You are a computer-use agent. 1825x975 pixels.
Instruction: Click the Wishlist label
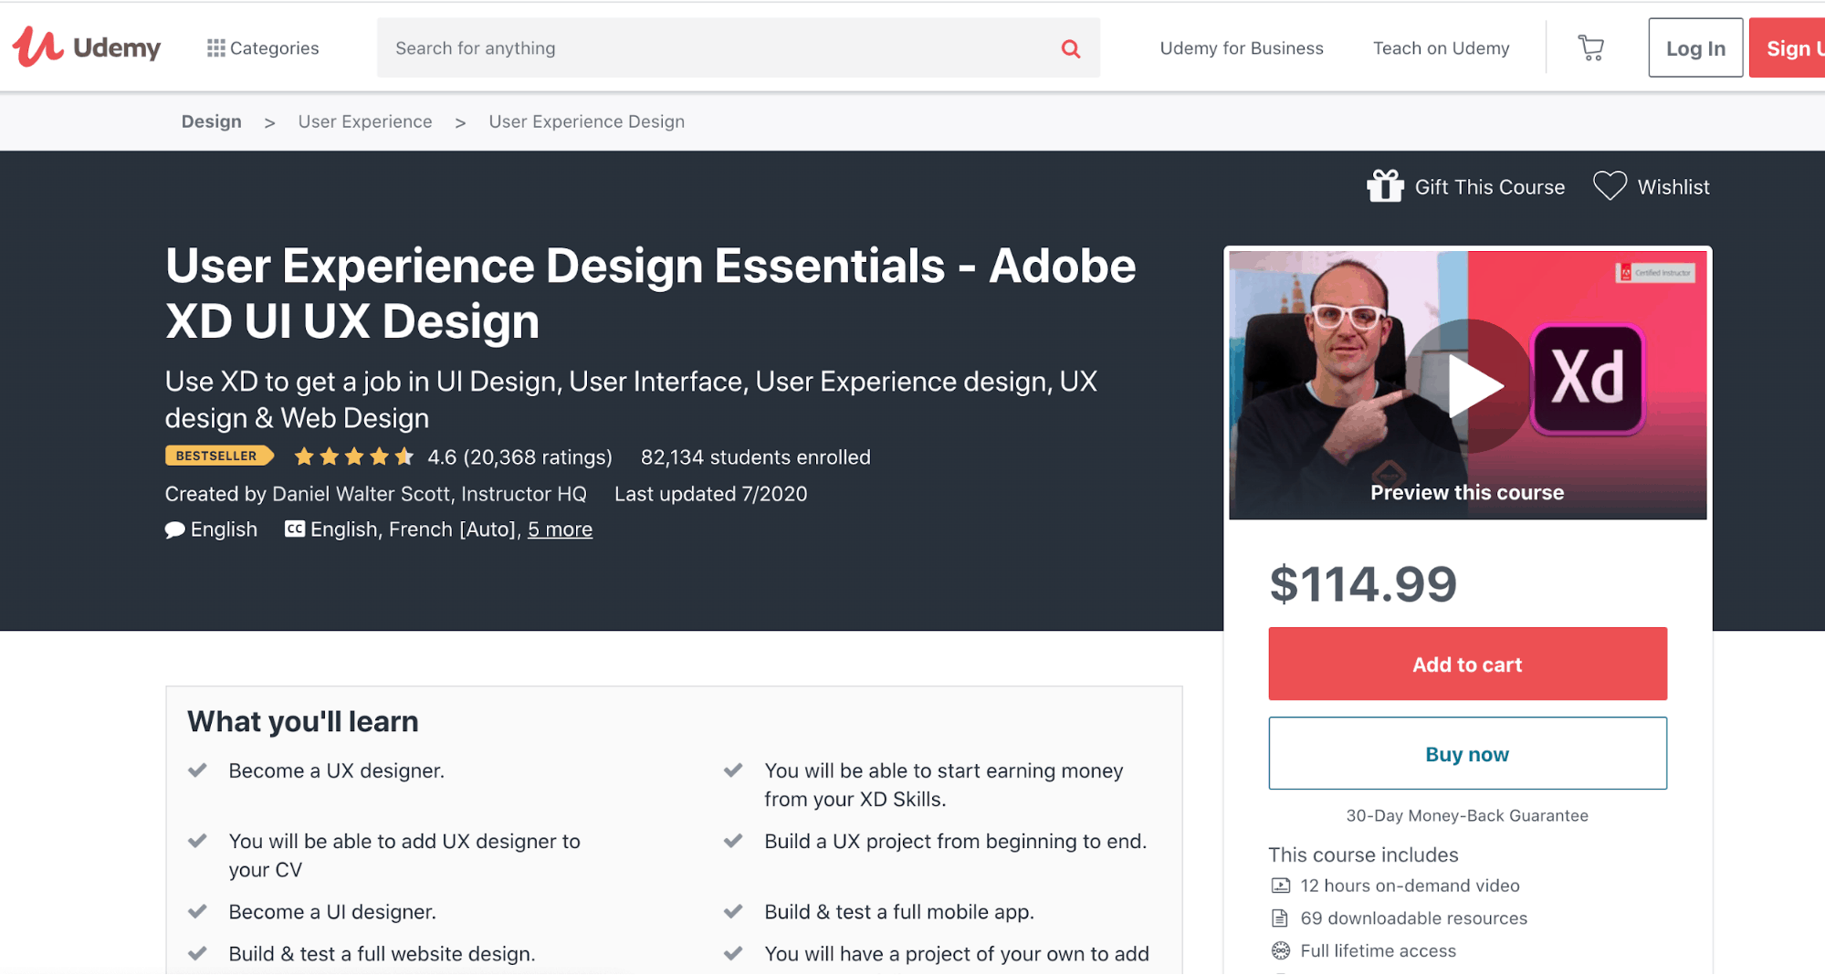[x=1673, y=187]
